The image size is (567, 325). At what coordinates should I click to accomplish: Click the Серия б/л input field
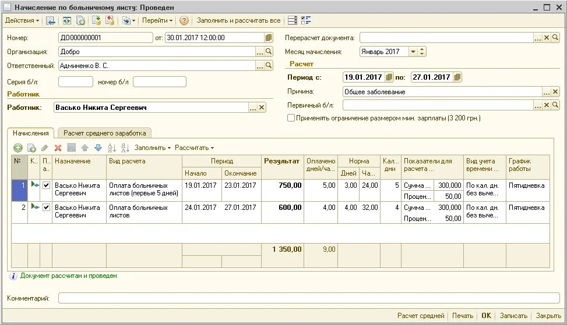pos(76,82)
